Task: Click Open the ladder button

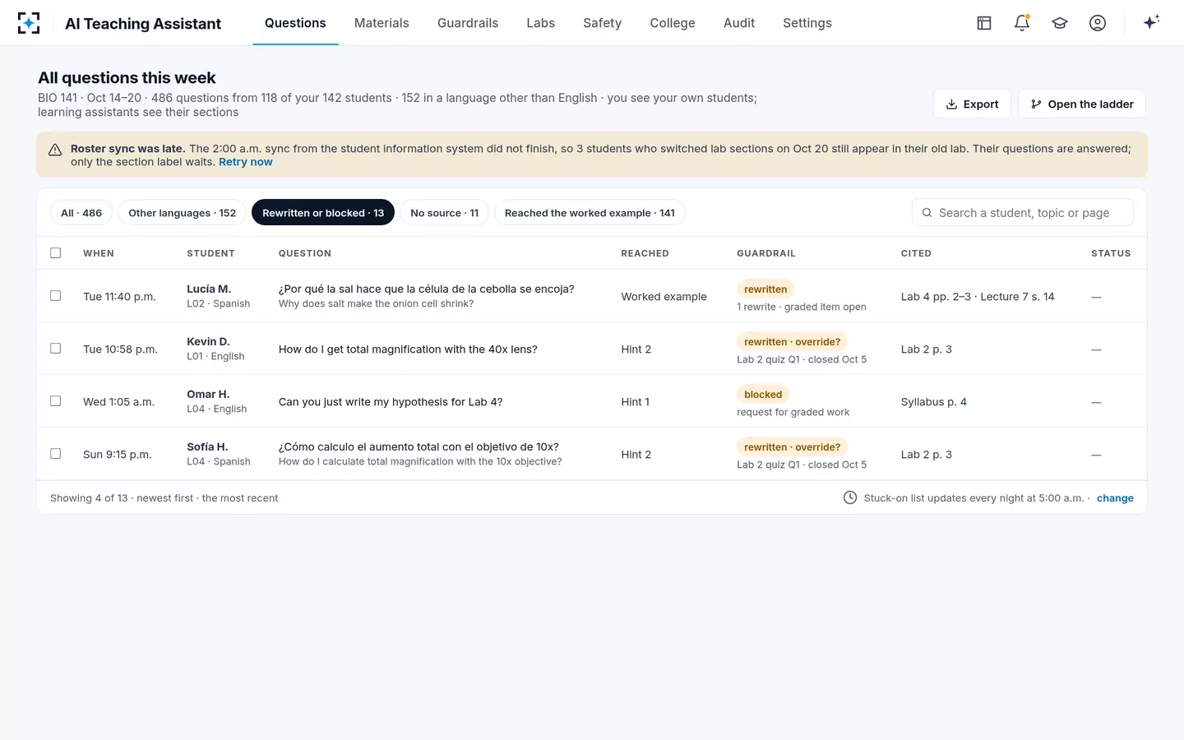Action: pyautogui.click(x=1082, y=104)
